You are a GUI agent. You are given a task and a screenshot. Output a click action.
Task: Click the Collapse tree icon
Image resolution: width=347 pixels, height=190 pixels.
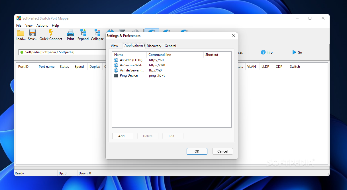(97, 33)
